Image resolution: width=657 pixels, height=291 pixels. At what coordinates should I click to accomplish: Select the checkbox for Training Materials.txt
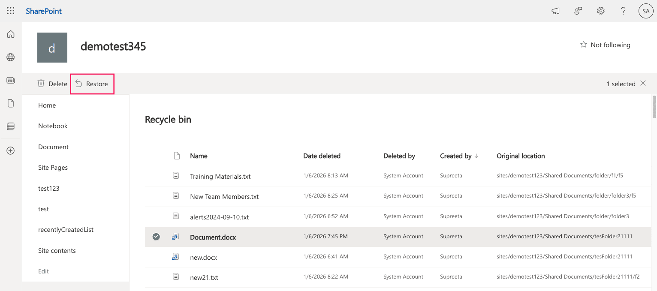coord(156,176)
